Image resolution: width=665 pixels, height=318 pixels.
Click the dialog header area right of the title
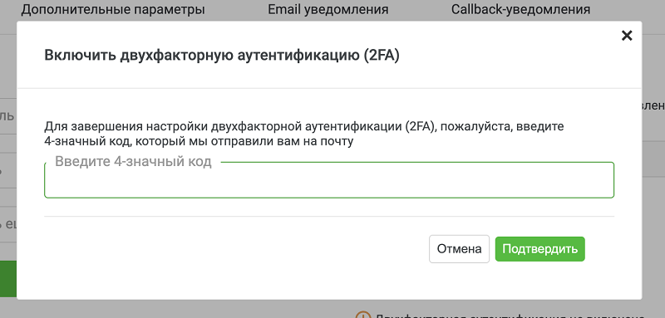click(x=509, y=56)
